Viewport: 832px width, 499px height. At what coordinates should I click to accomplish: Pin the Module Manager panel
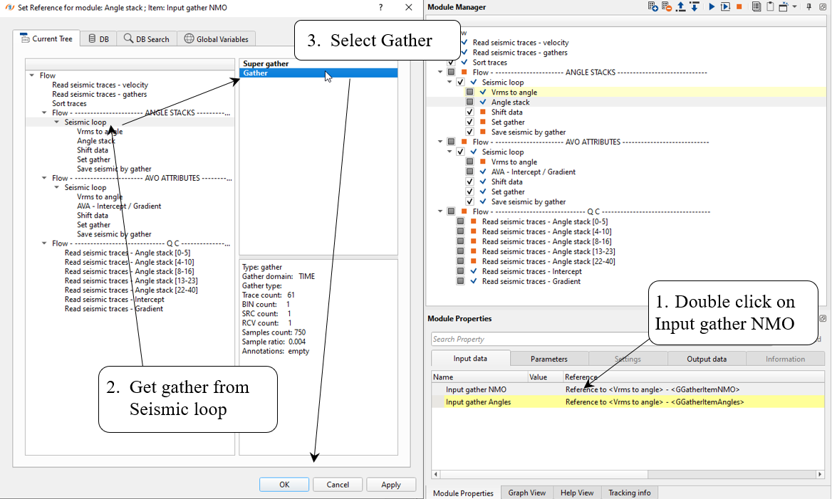point(808,7)
